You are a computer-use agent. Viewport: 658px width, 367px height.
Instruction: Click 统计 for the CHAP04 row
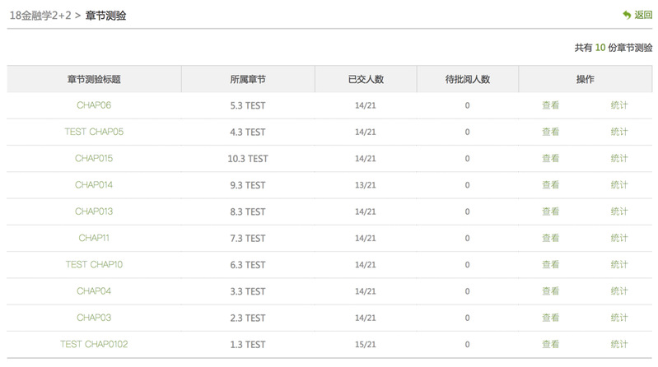point(619,291)
